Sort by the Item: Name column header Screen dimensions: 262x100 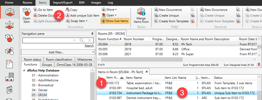(145, 78)
